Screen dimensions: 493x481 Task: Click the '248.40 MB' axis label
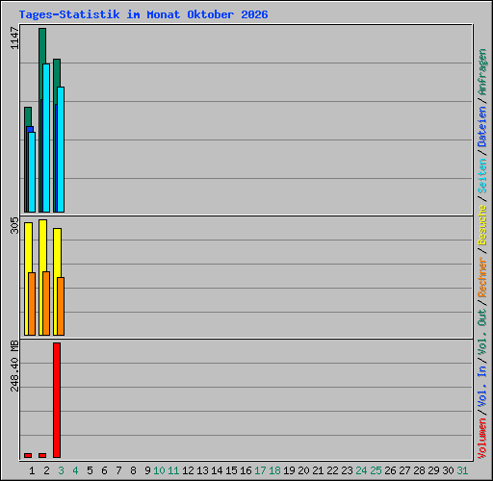point(14,366)
